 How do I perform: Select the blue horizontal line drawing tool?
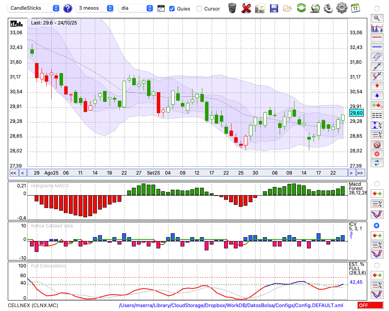click(x=377, y=47)
